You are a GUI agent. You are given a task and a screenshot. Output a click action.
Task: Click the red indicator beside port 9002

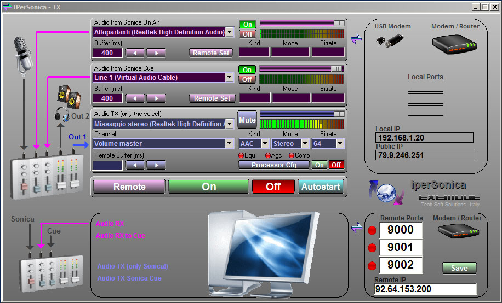[x=372, y=266]
